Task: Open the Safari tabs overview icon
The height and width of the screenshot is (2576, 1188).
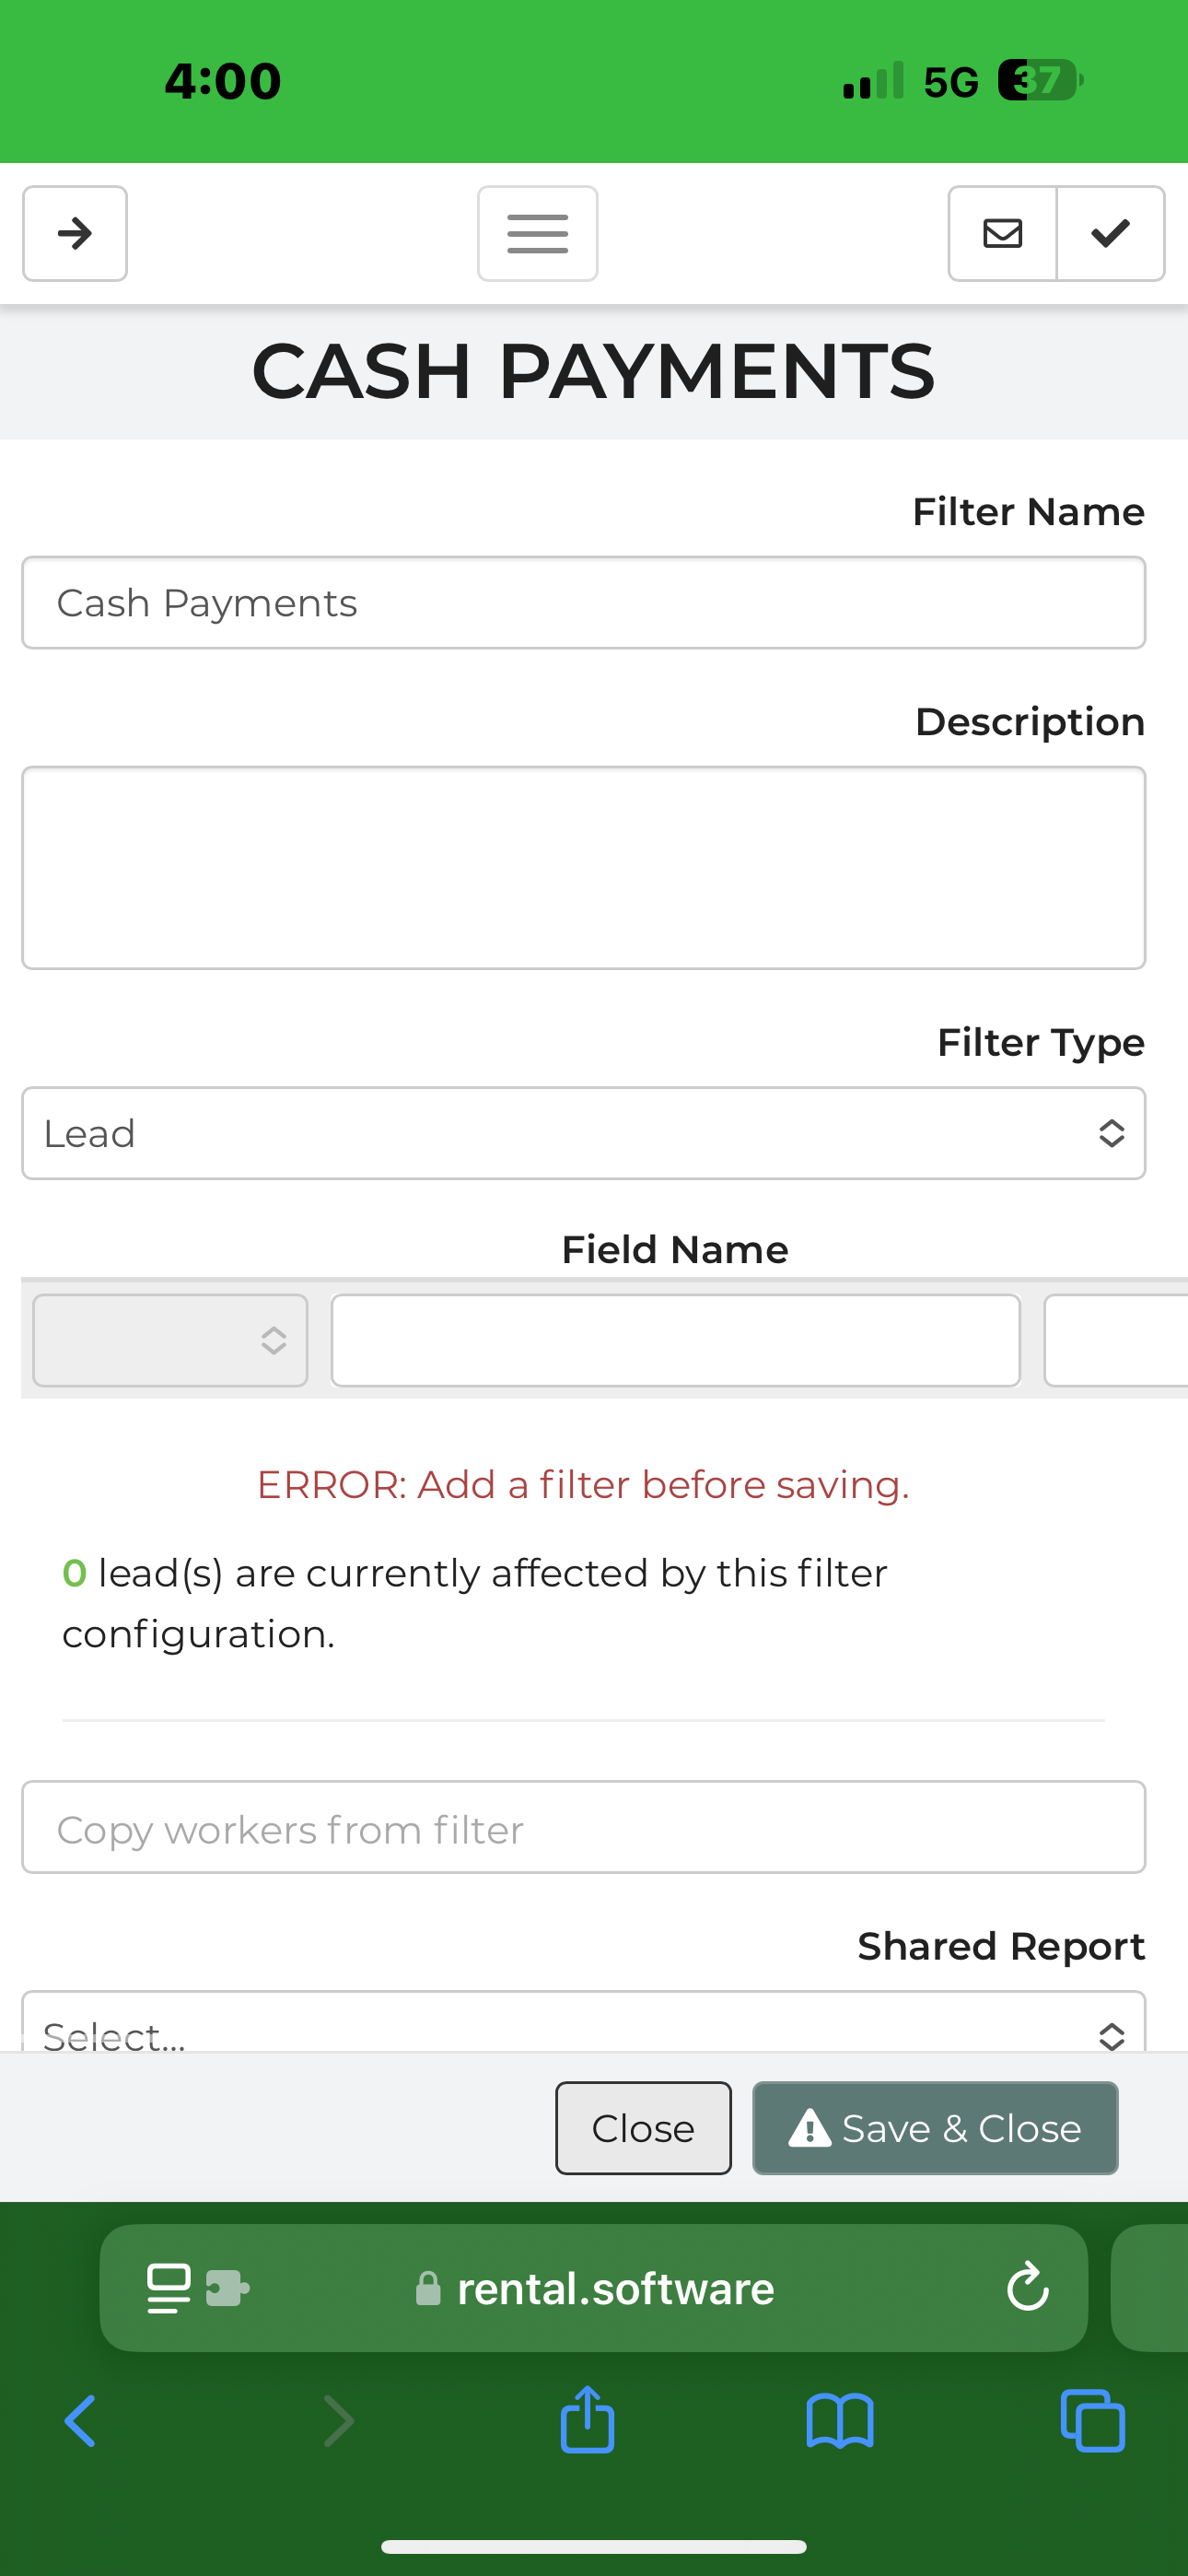Action: click(x=1092, y=2421)
